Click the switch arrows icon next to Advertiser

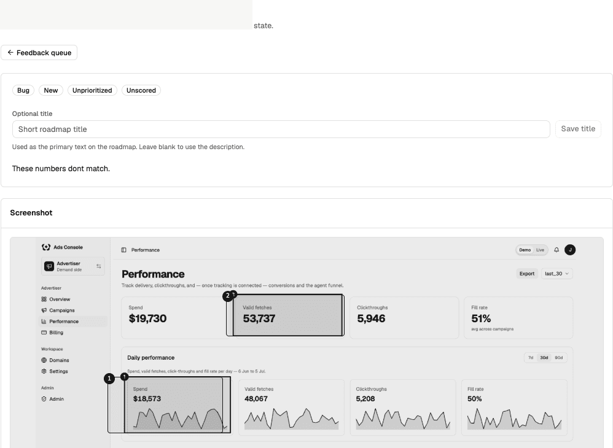pyautogui.click(x=98, y=266)
